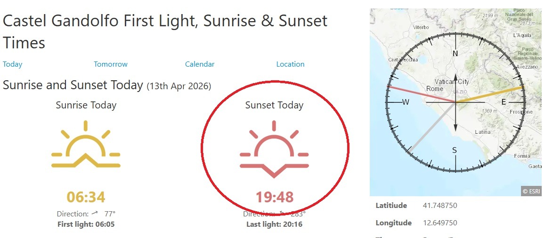Click the ESRI attribution on map
The image size is (545, 238).
[x=531, y=191]
